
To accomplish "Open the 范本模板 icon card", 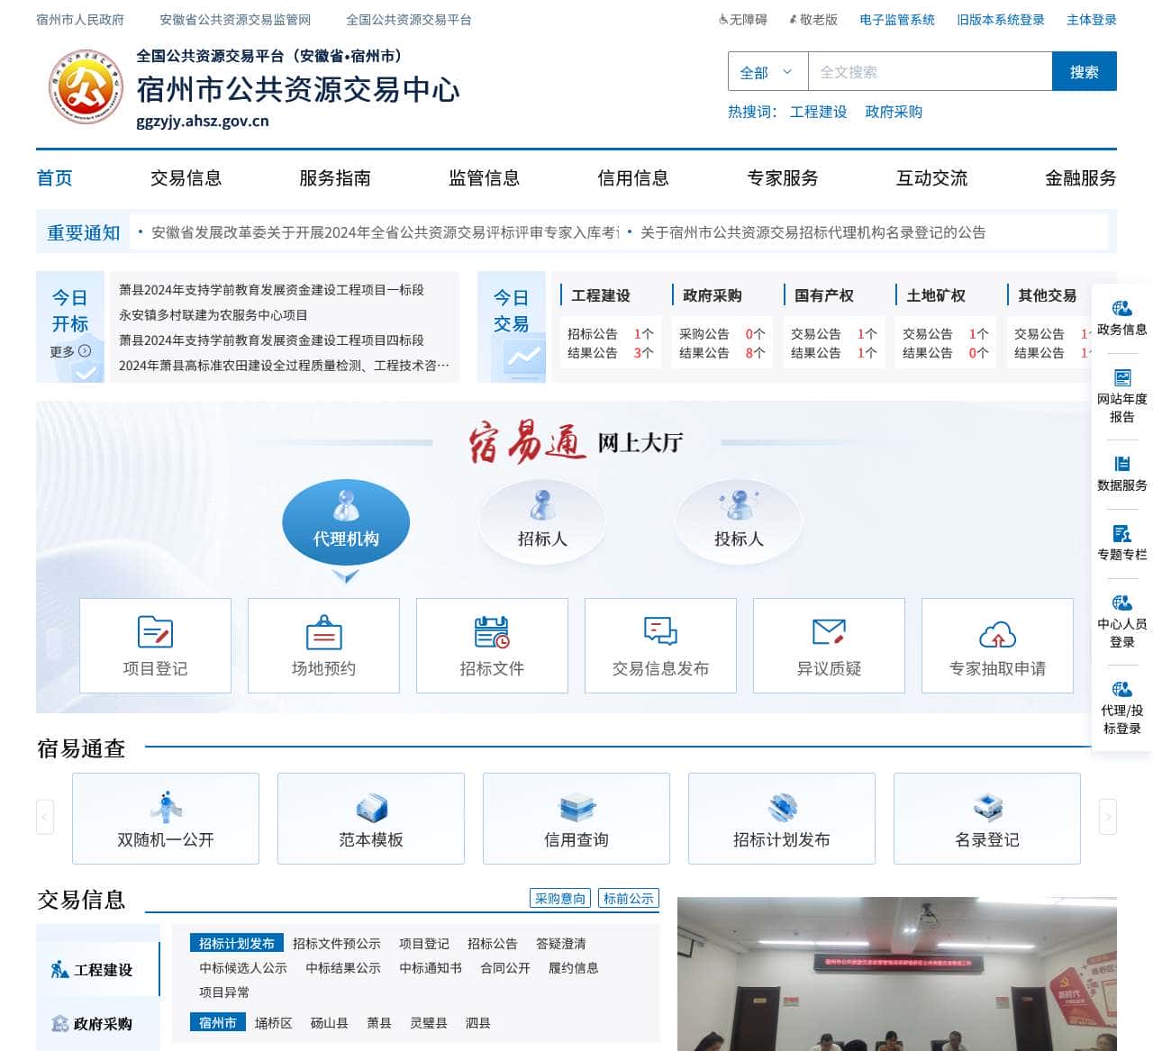I will (x=371, y=819).
